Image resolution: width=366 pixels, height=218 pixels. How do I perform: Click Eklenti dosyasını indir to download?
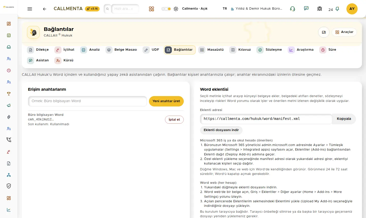(x=221, y=130)
